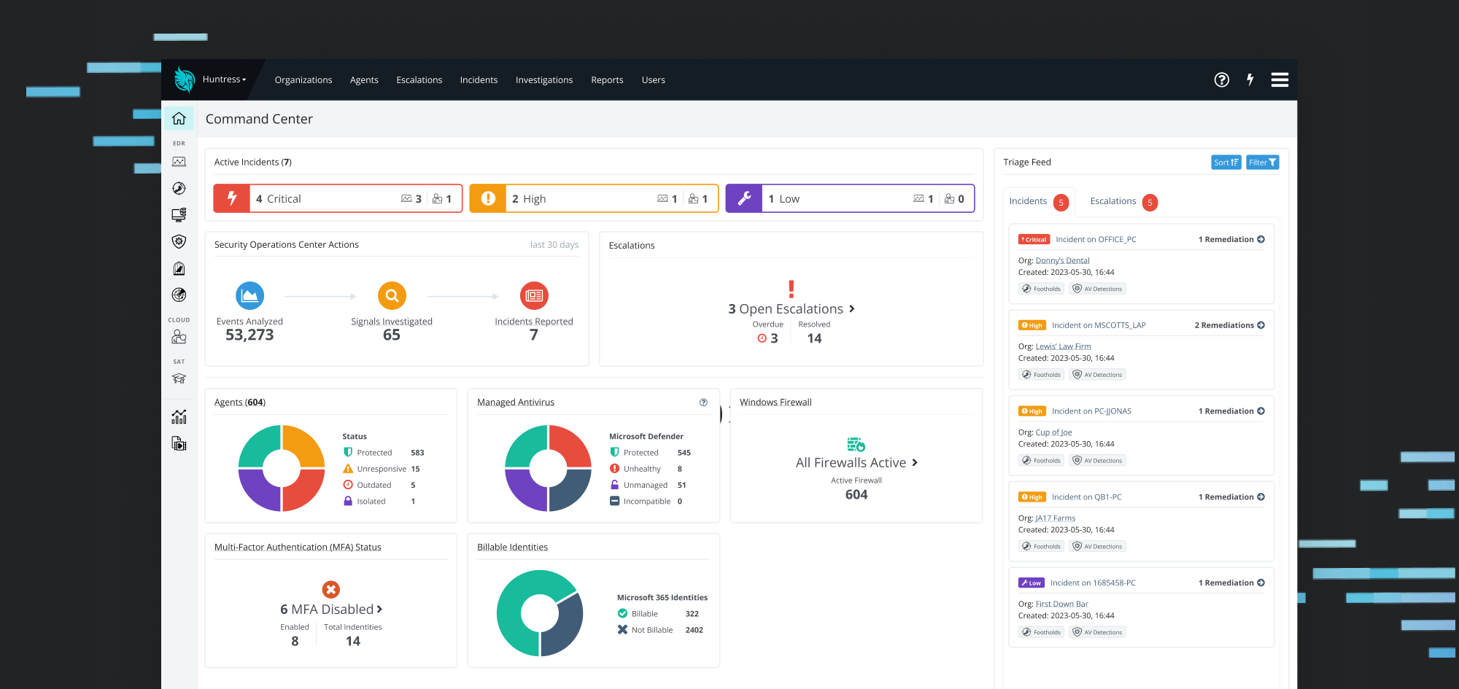Open Security Awareness Training graduation cap icon
This screenshot has height=689, width=1459.
(179, 378)
